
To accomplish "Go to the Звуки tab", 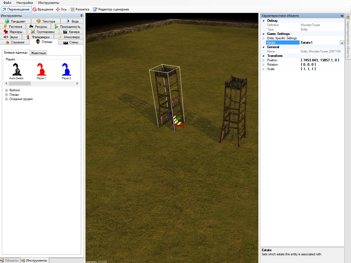I will point(11,37).
